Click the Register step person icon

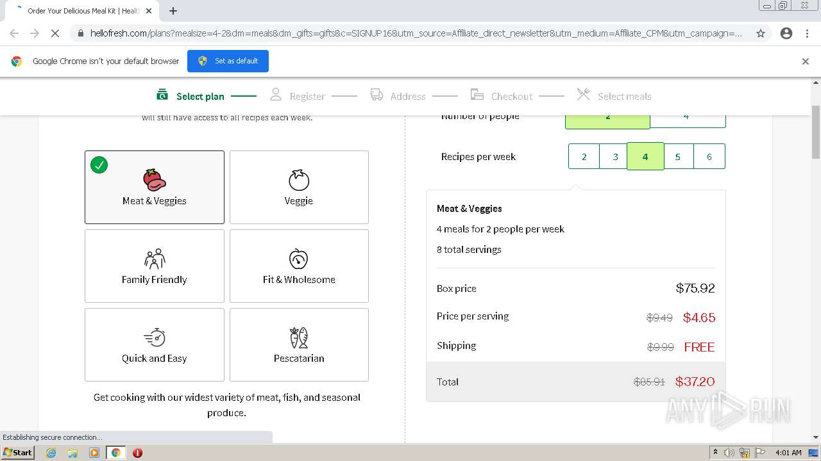coord(275,95)
